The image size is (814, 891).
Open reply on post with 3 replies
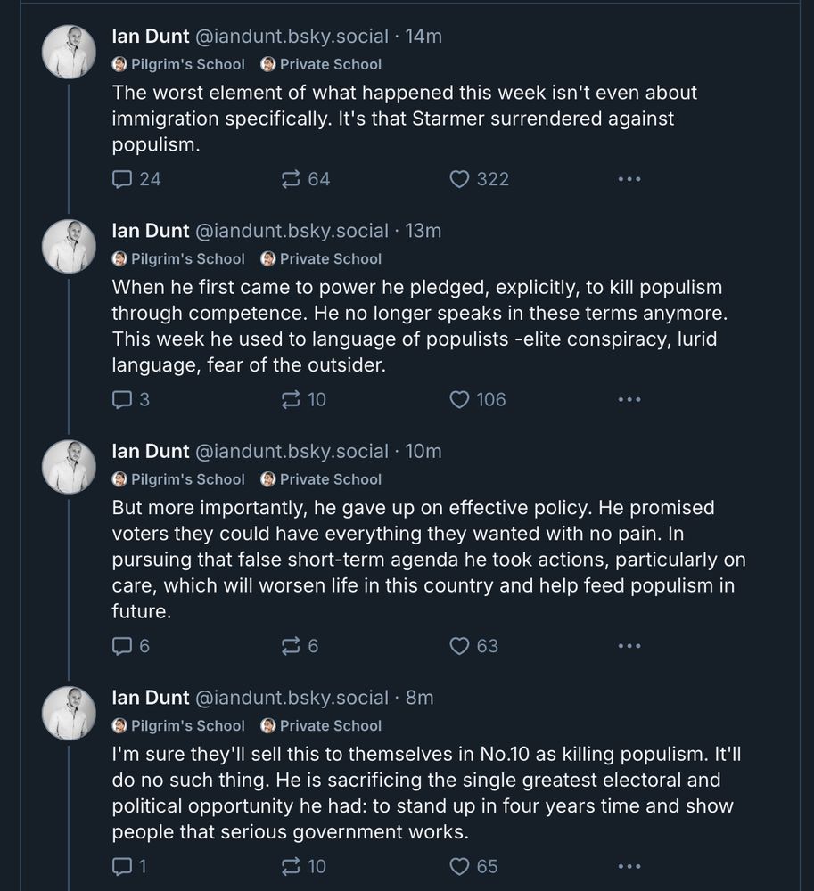(x=122, y=399)
